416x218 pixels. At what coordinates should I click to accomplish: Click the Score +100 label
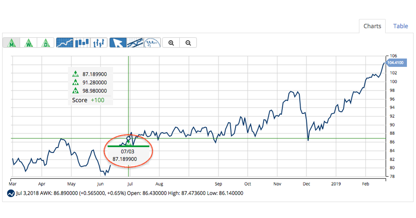click(88, 100)
